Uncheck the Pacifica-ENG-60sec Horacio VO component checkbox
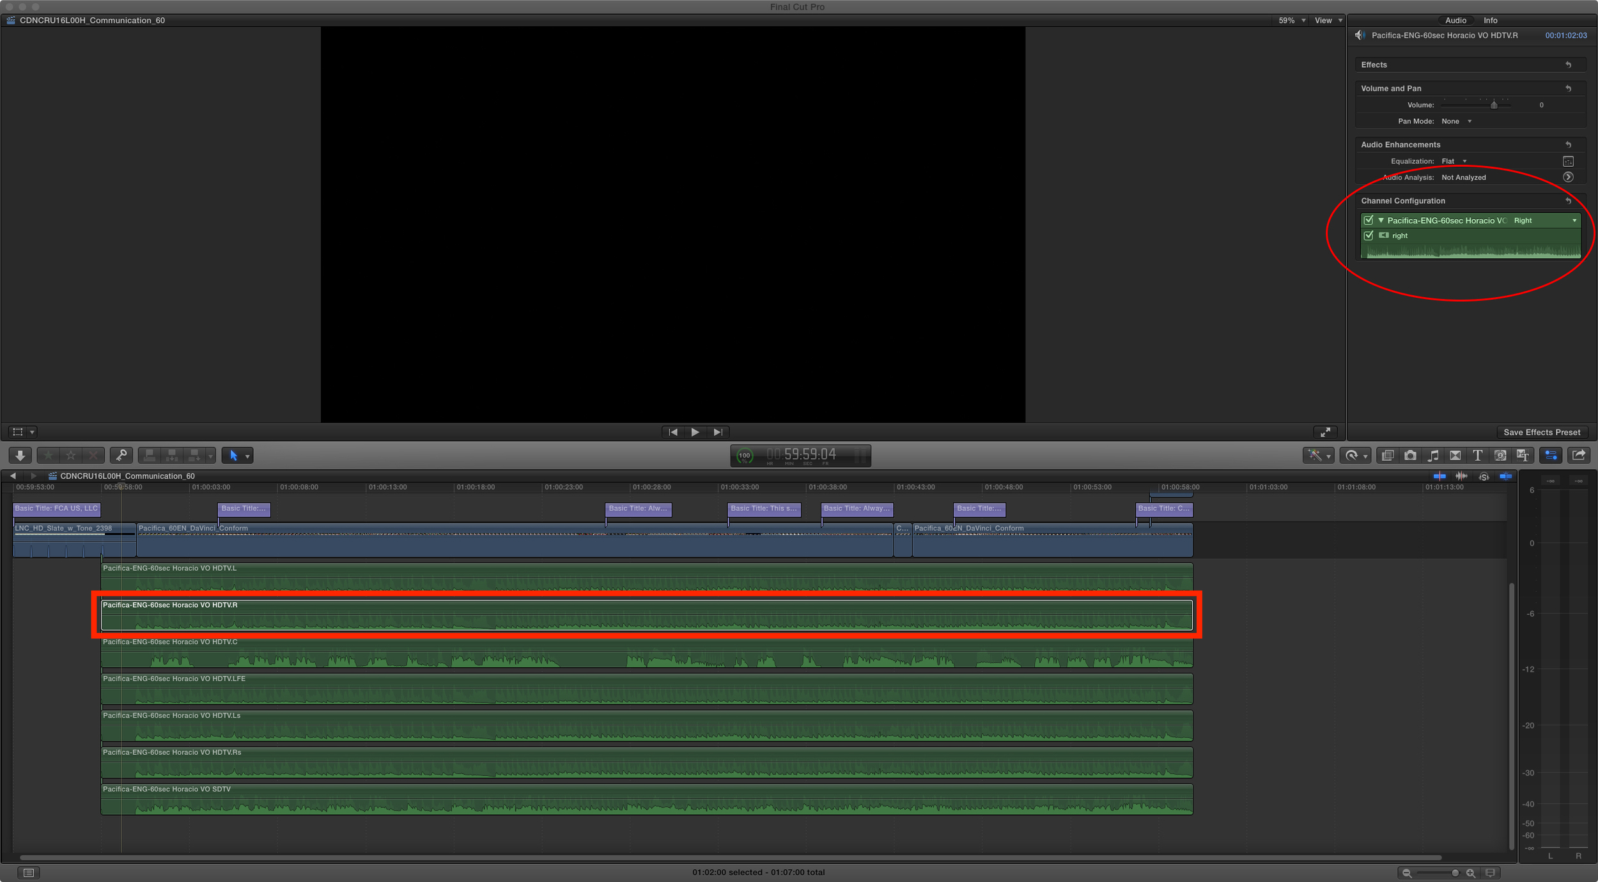 pos(1369,220)
